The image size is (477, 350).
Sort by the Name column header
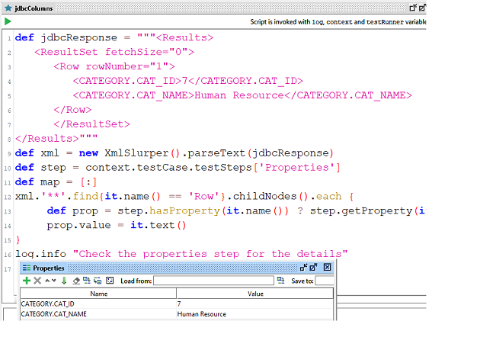coord(98,293)
